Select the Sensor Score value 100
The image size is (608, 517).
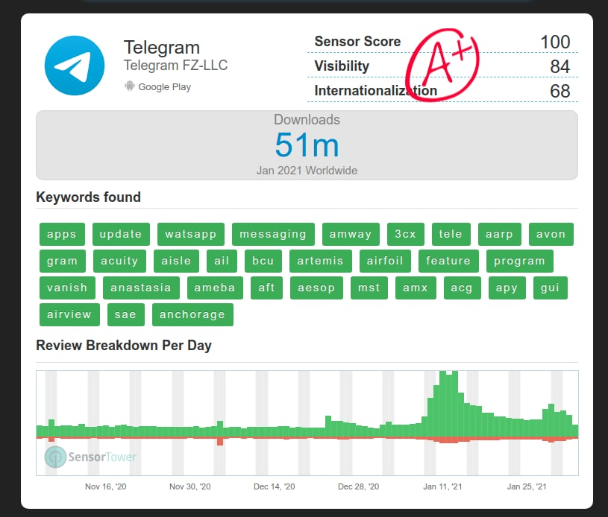(x=555, y=42)
